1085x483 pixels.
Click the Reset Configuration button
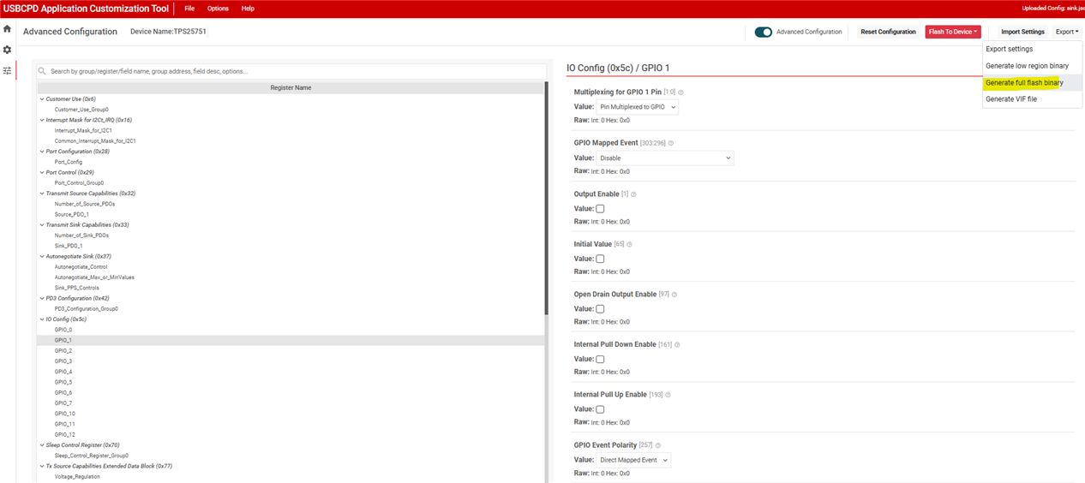pos(888,32)
